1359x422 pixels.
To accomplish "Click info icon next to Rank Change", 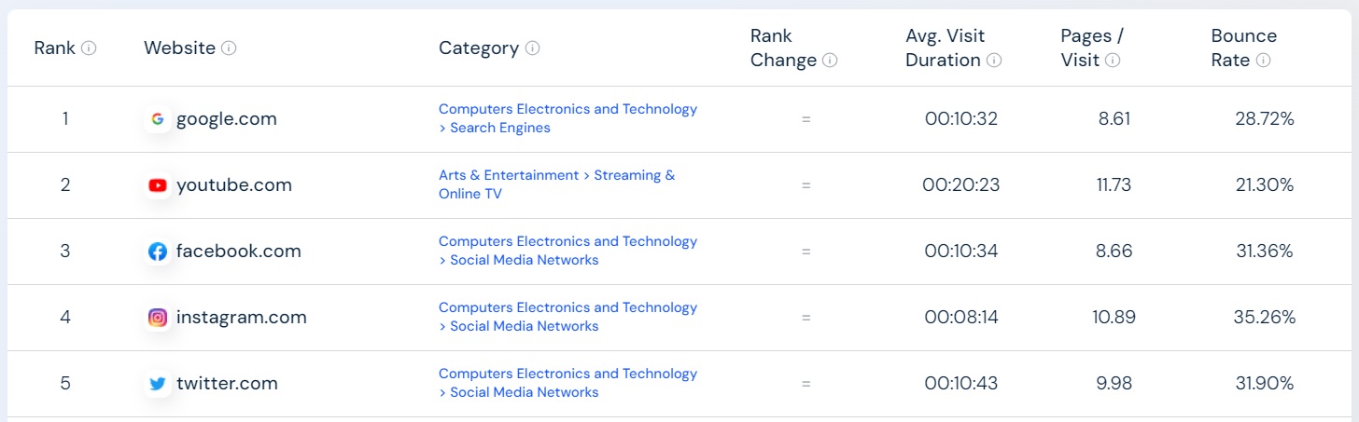I will 830,61.
